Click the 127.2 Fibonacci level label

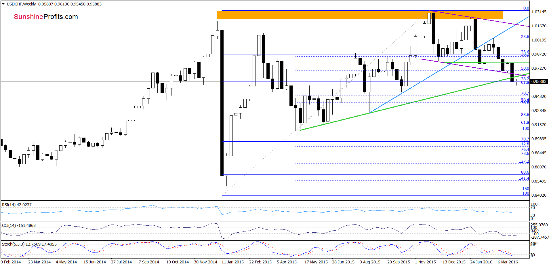pyautogui.click(x=524, y=161)
